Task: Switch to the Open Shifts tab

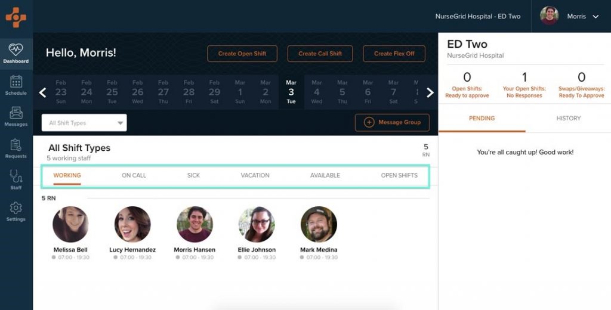Action: (399, 176)
